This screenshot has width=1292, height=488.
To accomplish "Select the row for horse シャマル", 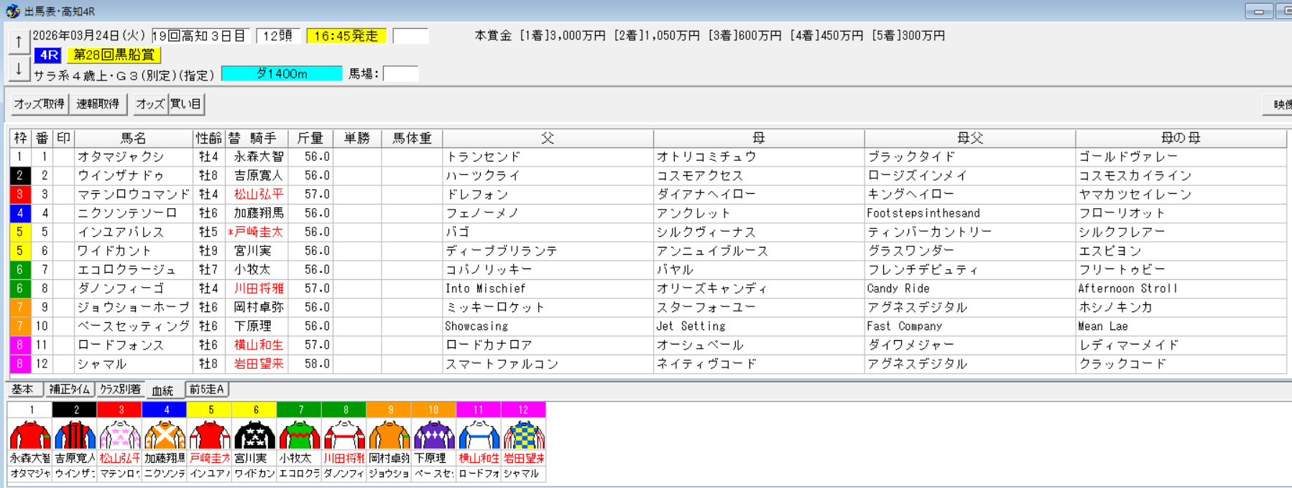I will pos(134,364).
